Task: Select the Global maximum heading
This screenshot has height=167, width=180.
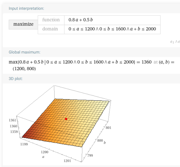Action: 25,52
